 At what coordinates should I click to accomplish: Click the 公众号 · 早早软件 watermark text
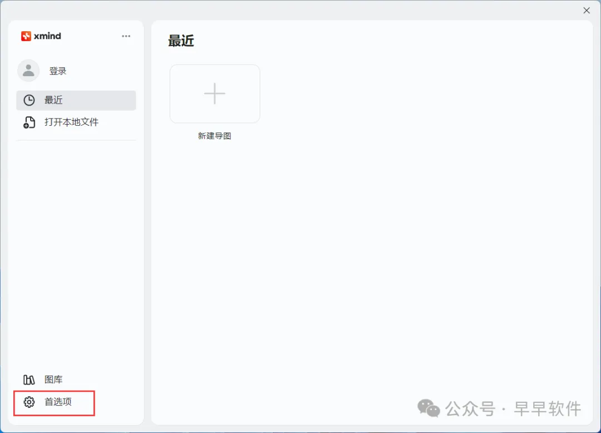[x=513, y=409]
